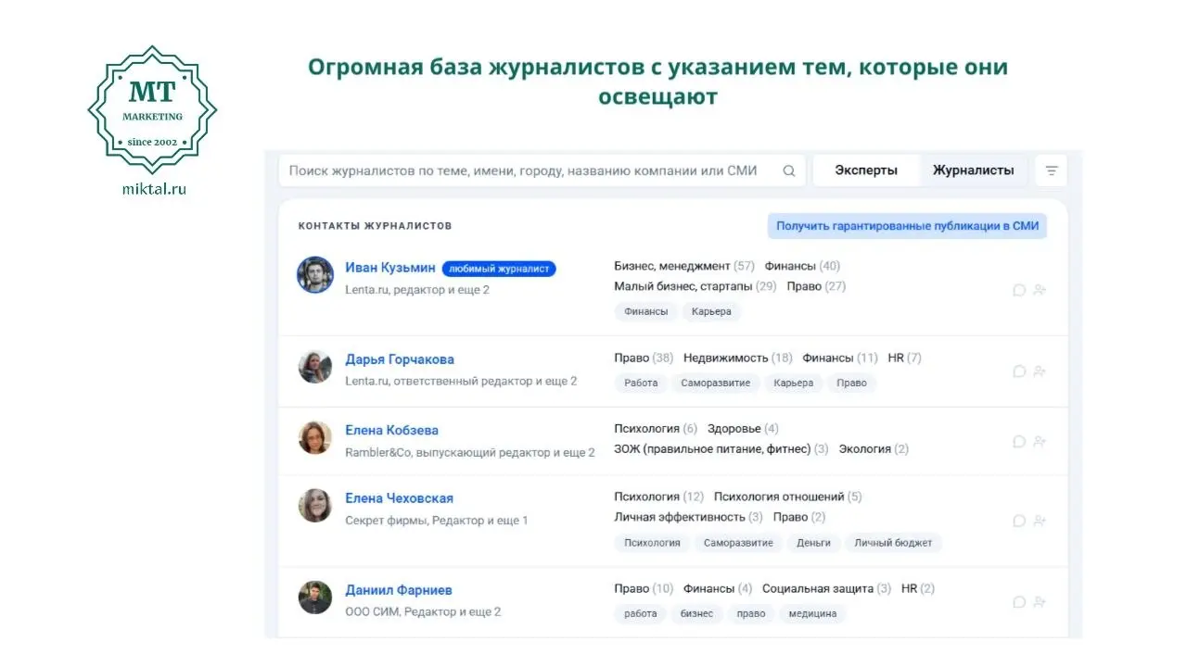The width and height of the screenshot is (1187, 667).
Task: Open Елена Кобзева's profile name link
Action: click(x=391, y=430)
